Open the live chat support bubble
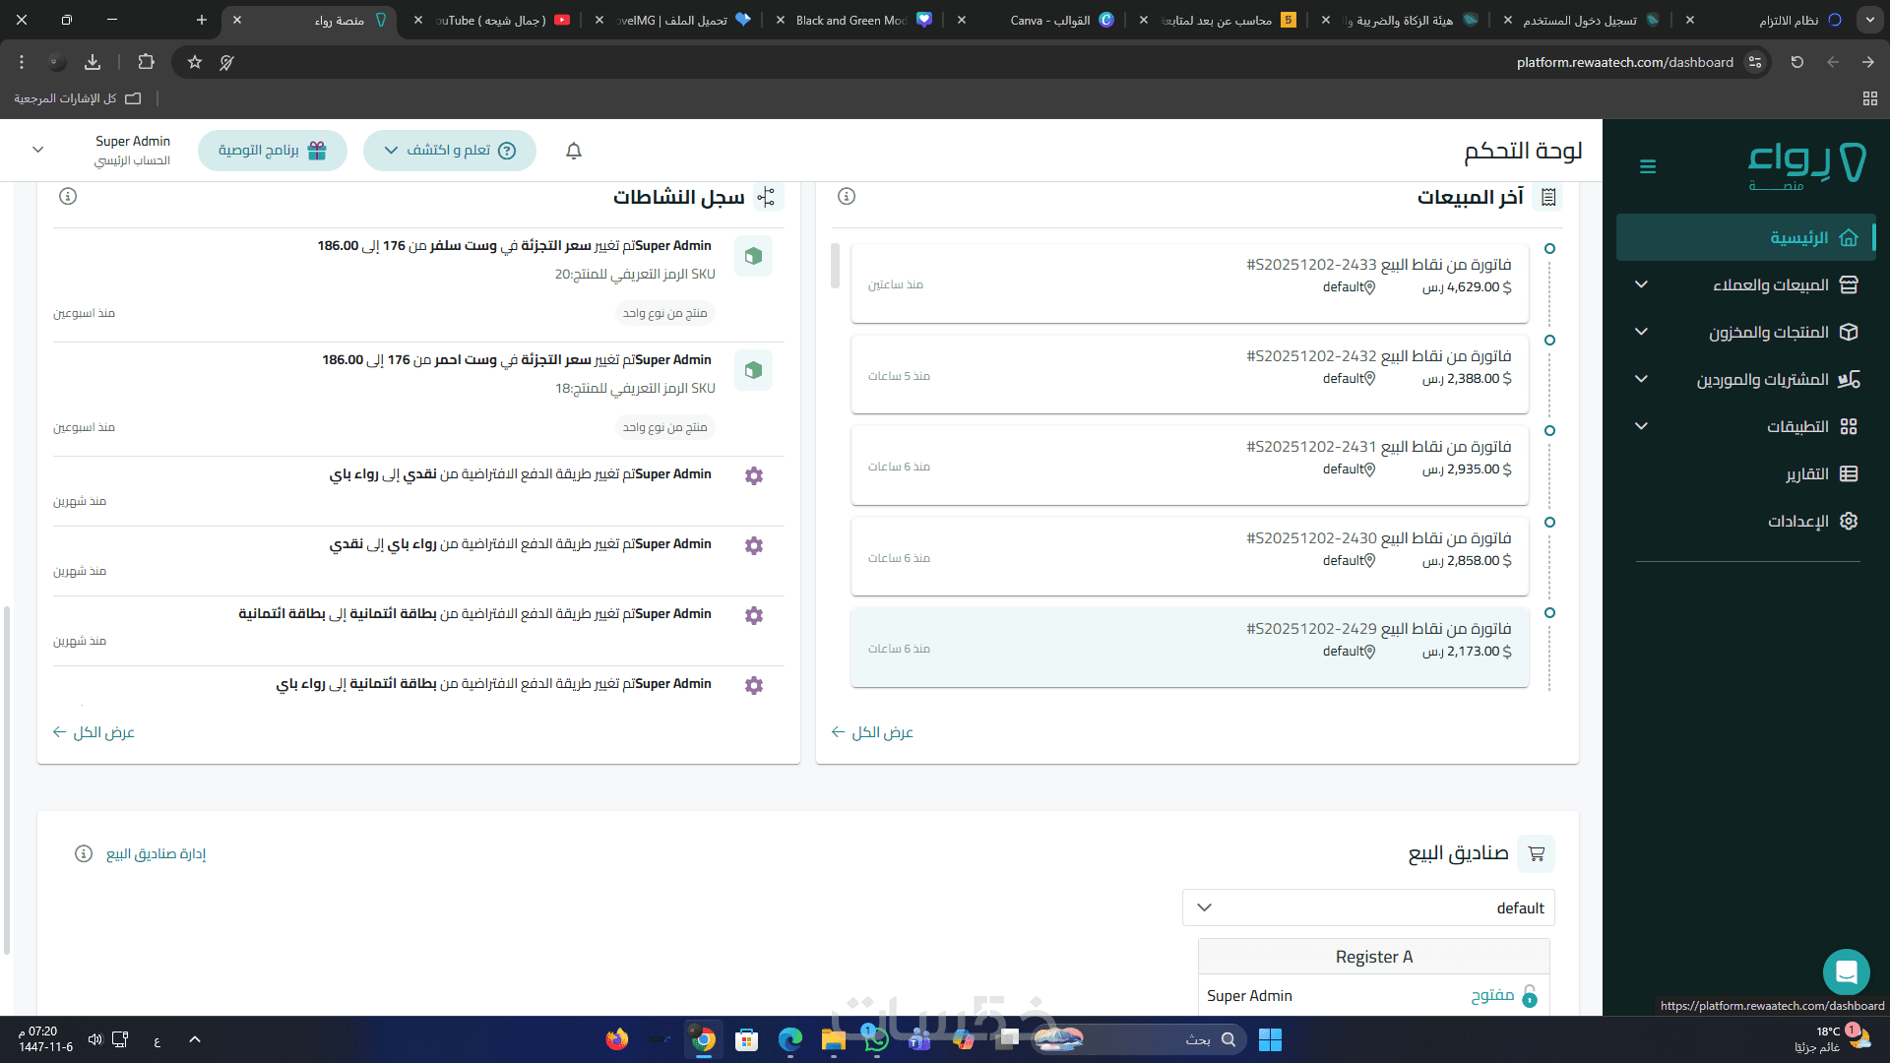This screenshot has height=1063, width=1890. [1846, 972]
